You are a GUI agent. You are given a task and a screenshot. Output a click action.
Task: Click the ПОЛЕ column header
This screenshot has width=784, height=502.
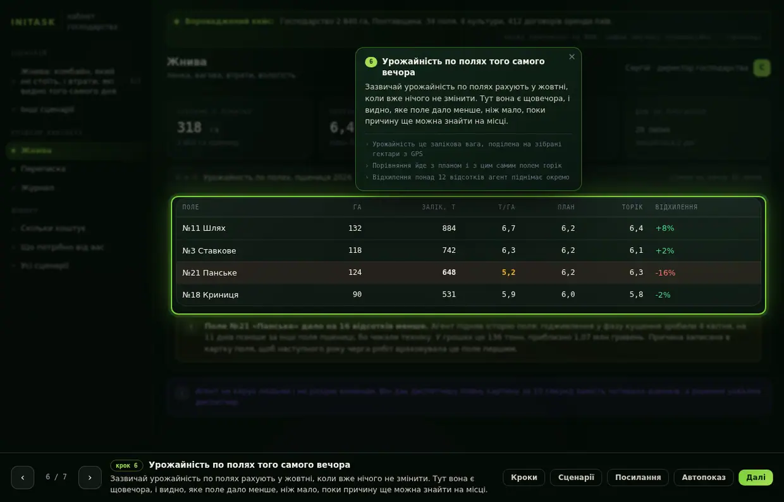pyautogui.click(x=191, y=207)
